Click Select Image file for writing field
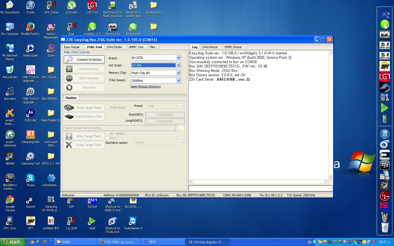 point(120,128)
